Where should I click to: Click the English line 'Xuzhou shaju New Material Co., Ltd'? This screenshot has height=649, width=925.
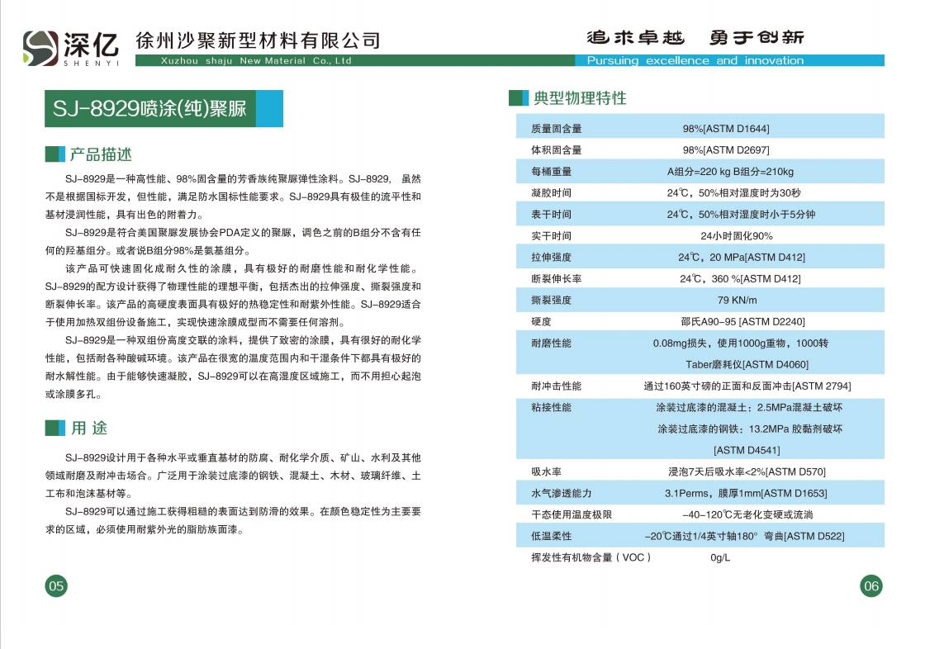(256, 61)
